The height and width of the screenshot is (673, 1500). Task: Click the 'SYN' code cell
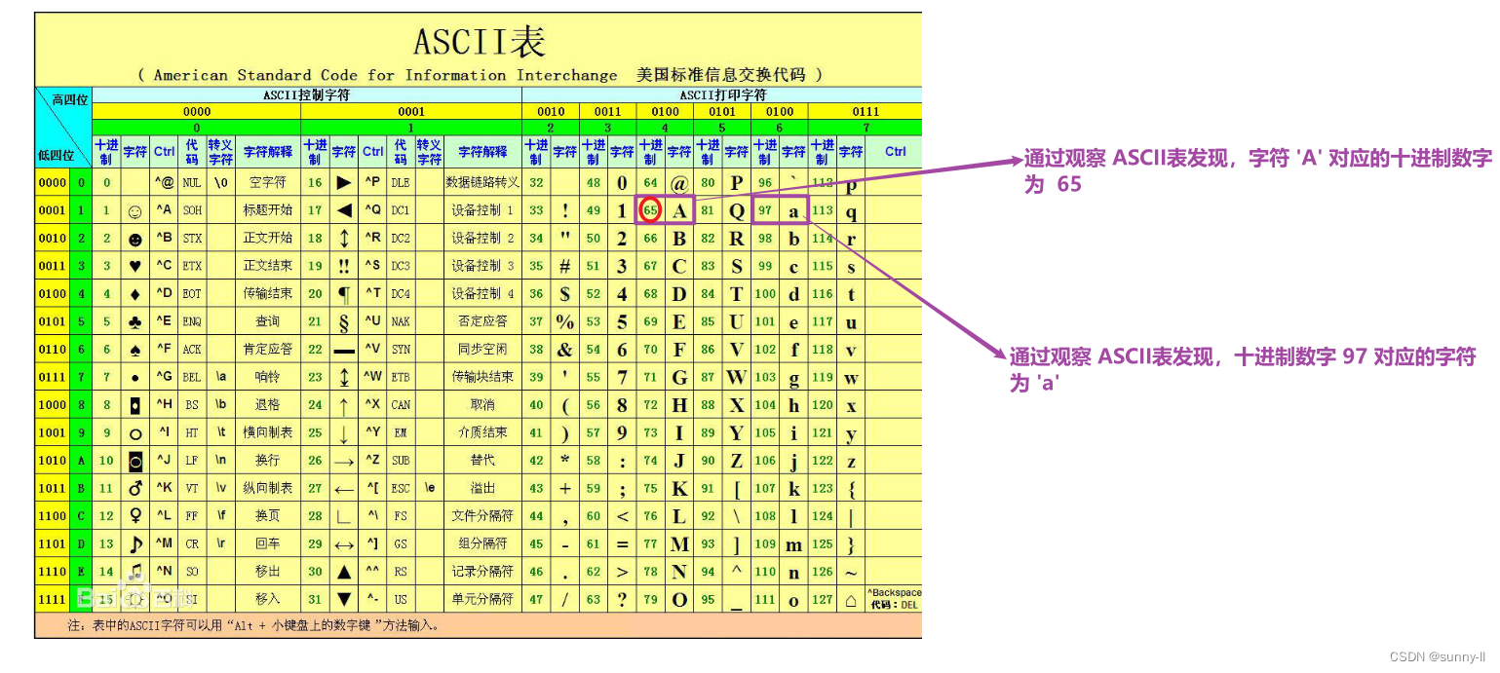[x=401, y=349]
